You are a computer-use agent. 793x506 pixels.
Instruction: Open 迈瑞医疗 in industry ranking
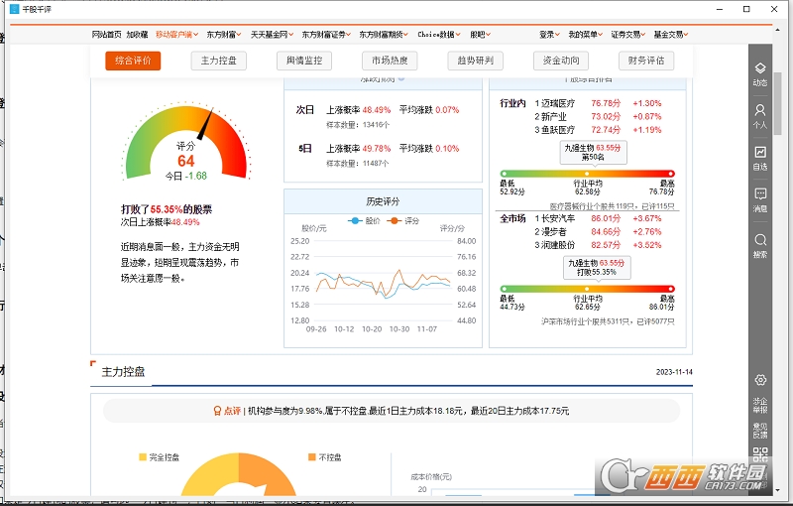tap(558, 103)
